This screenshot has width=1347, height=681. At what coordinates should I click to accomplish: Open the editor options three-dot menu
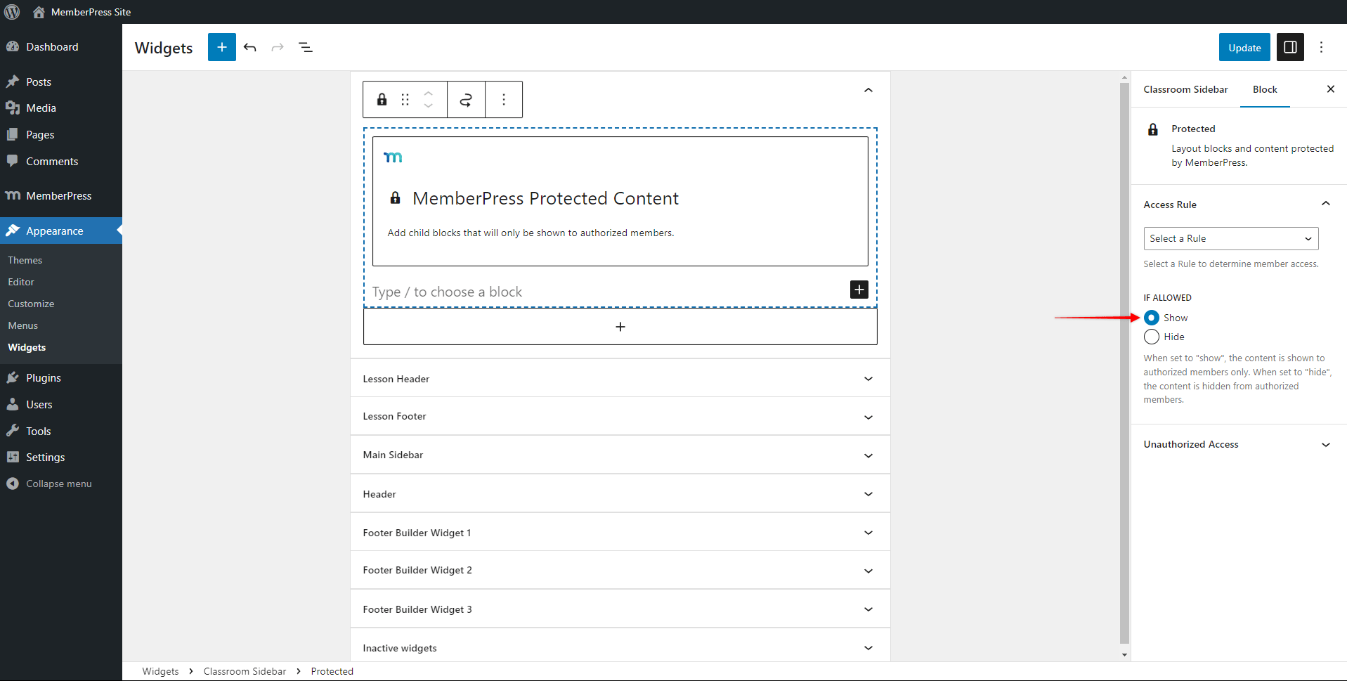coord(1321,47)
